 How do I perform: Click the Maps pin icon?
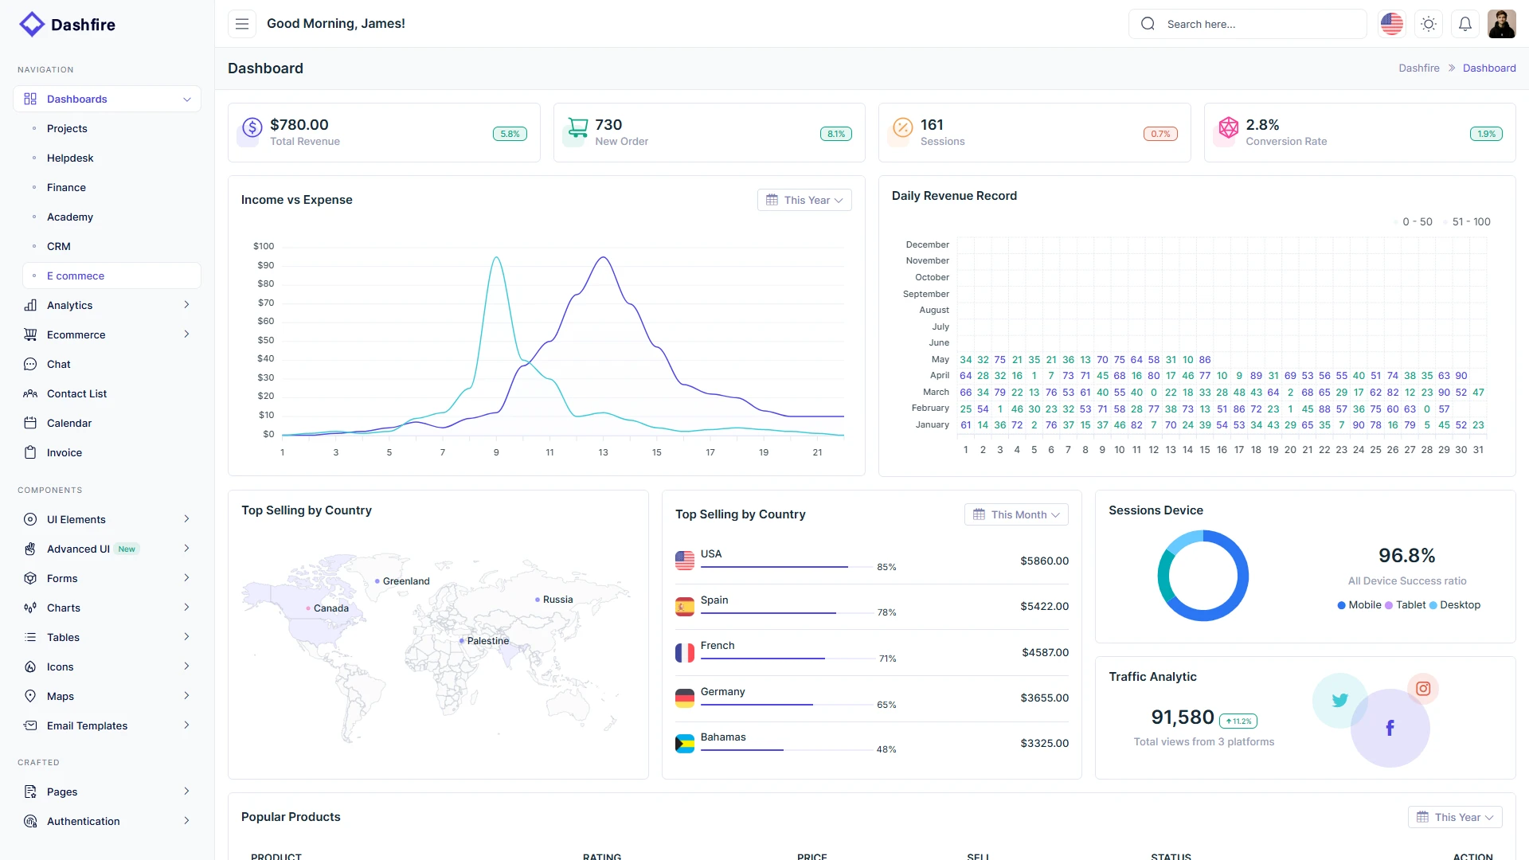click(x=30, y=696)
